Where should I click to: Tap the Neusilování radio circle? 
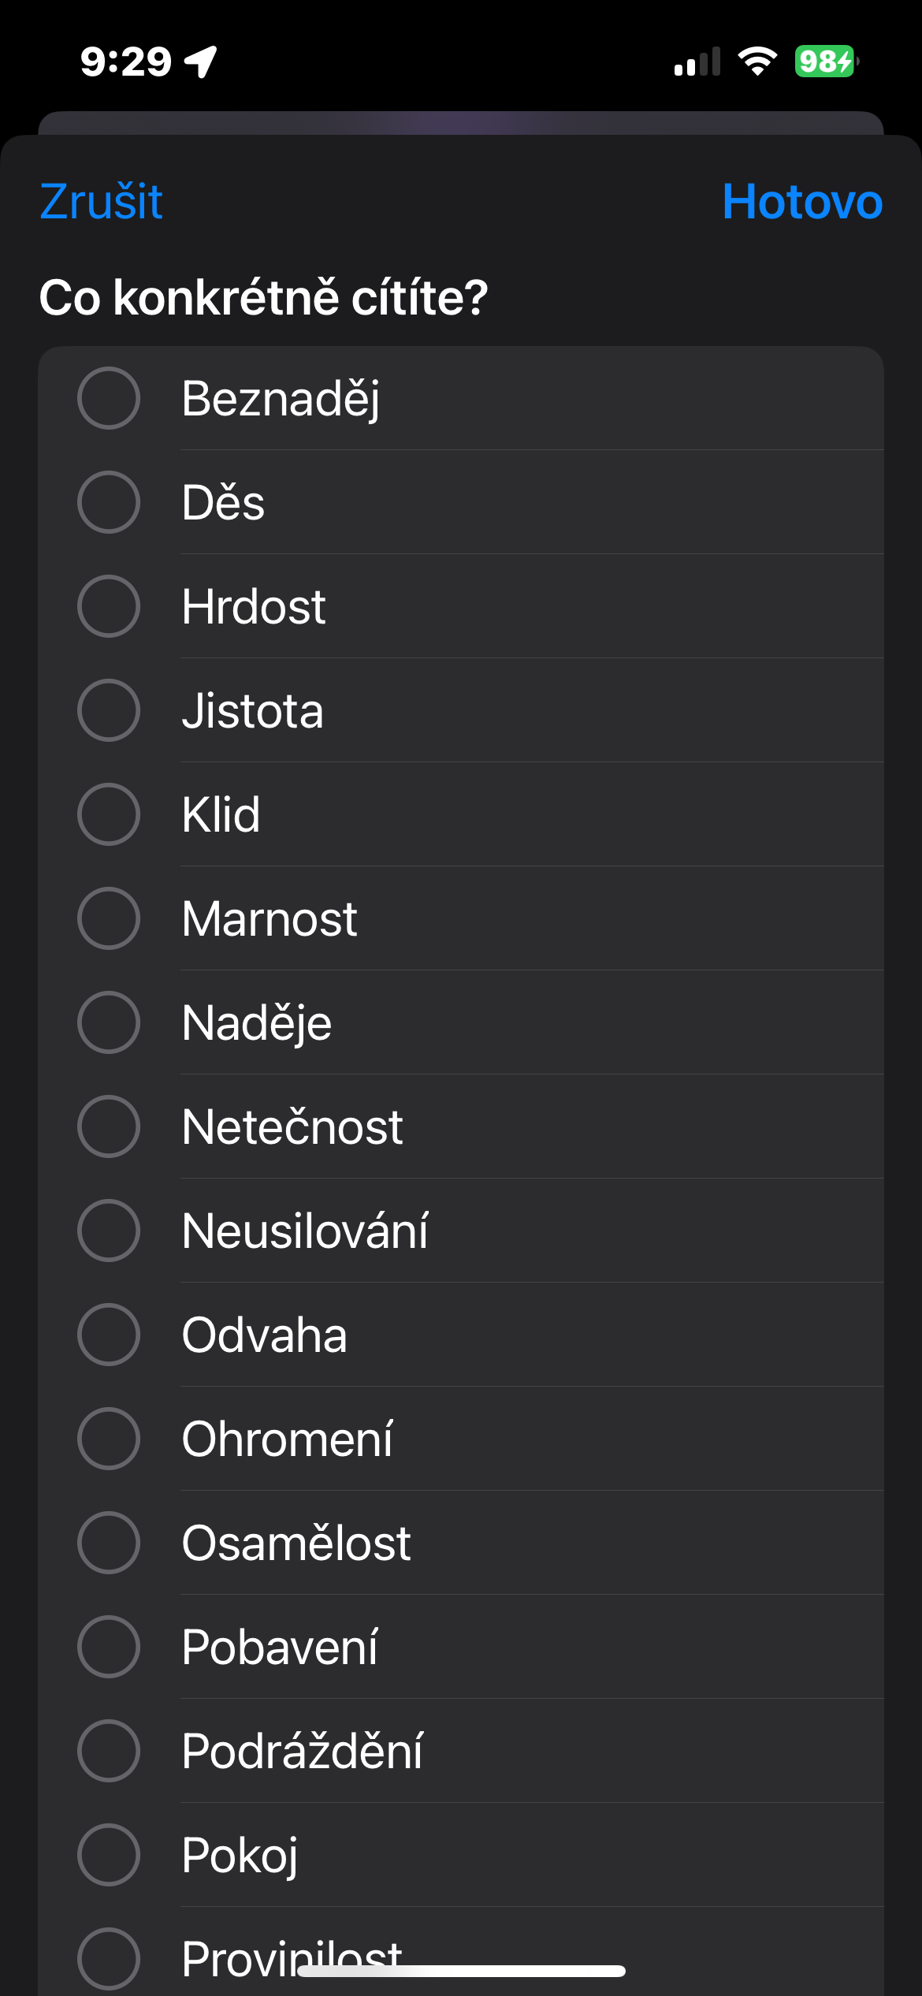[x=109, y=1231]
